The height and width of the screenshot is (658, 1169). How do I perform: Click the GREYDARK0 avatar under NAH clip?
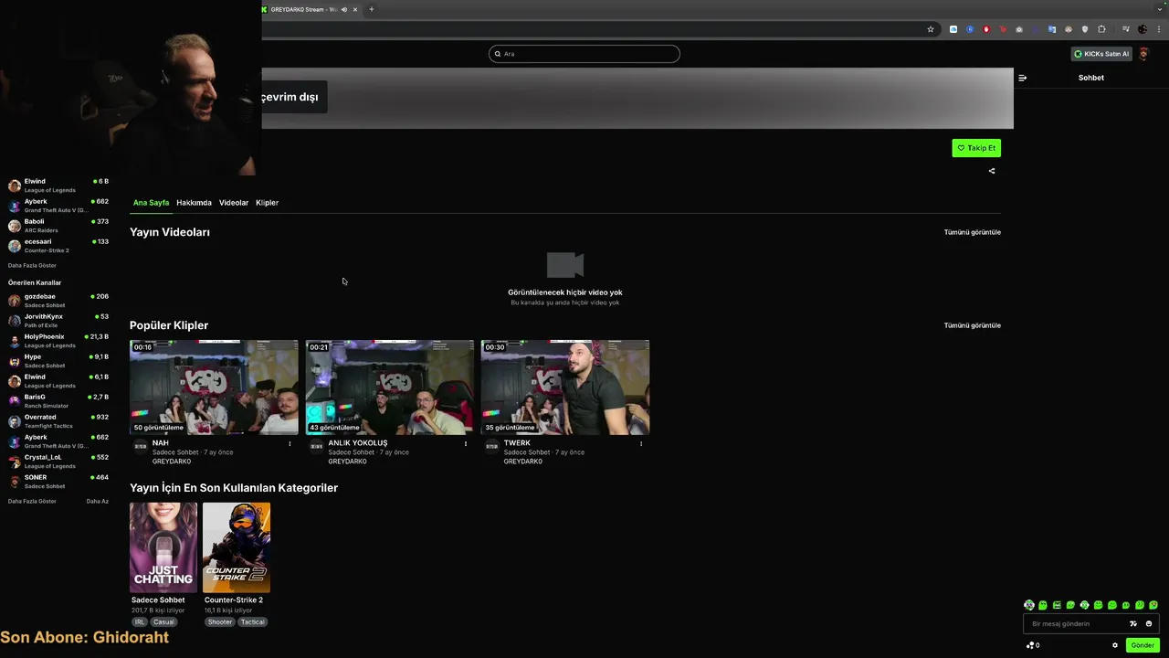click(140, 446)
